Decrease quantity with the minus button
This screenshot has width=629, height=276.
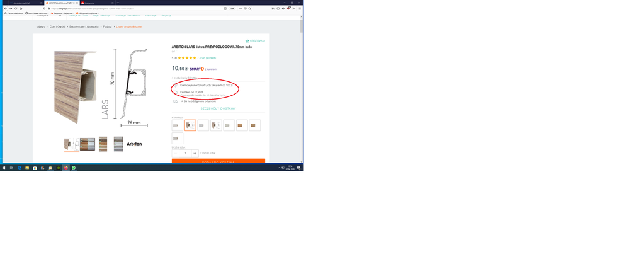(175, 153)
